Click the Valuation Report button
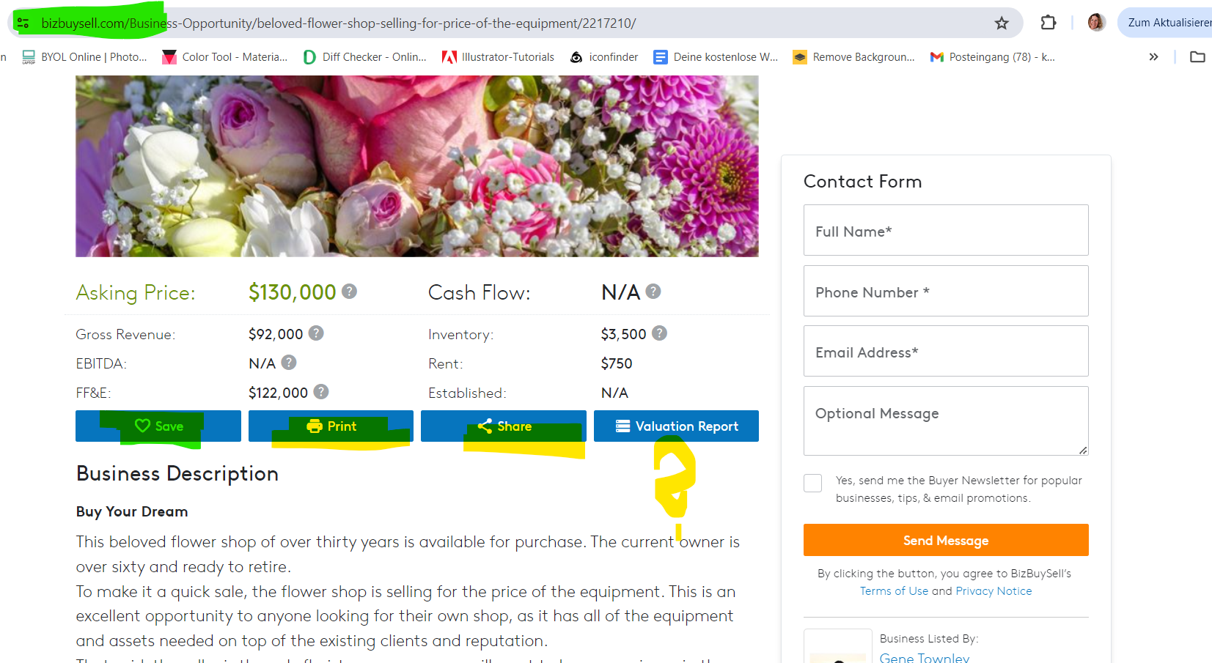The width and height of the screenshot is (1212, 663). 676,426
